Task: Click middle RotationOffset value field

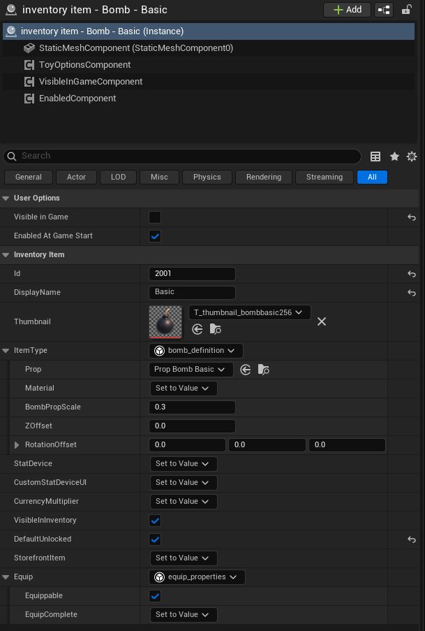Action: tap(267, 445)
